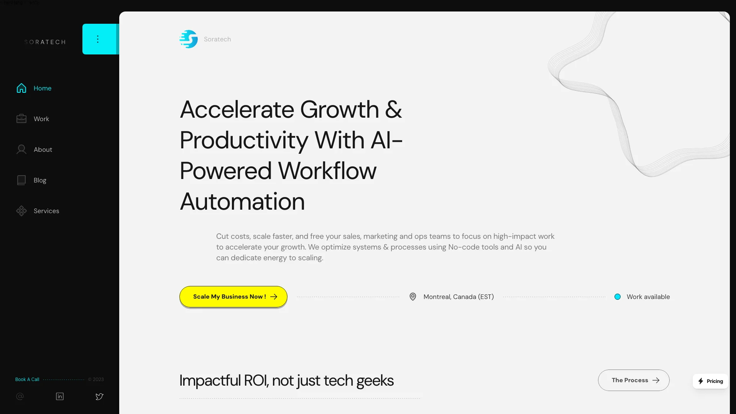The height and width of the screenshot is (414, 736).
Task: Select the Blog document icon
Action: pos(21,180)
